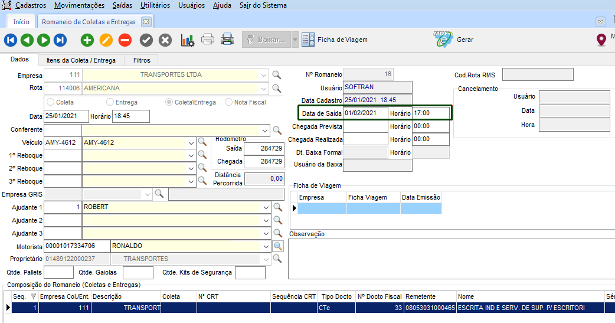This screenshot has width=615, height=323.
Task: Click the orange edit pencil icon
Action: point(106,40)
